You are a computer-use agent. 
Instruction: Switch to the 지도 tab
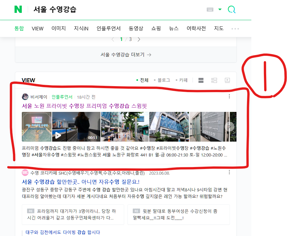tap(219, 28)
